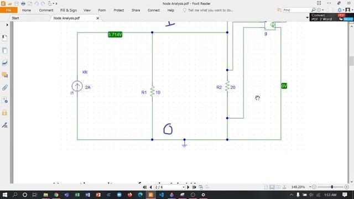Open the search settings gear dropdown
Screen dimensions: 354x199
pyautogui.click(x=320, y=10)
